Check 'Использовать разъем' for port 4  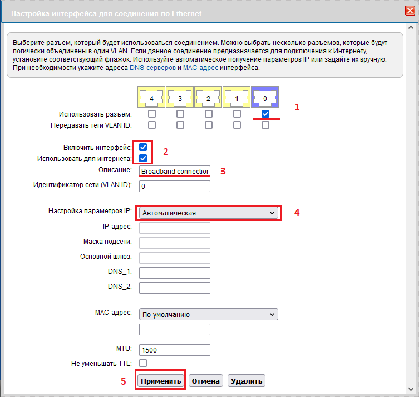[x=152, y=114]
